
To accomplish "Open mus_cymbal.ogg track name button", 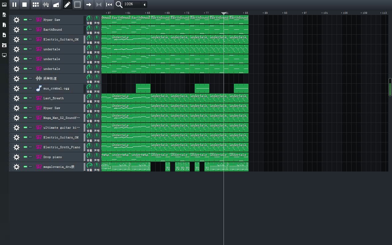I will coord(59,89).
